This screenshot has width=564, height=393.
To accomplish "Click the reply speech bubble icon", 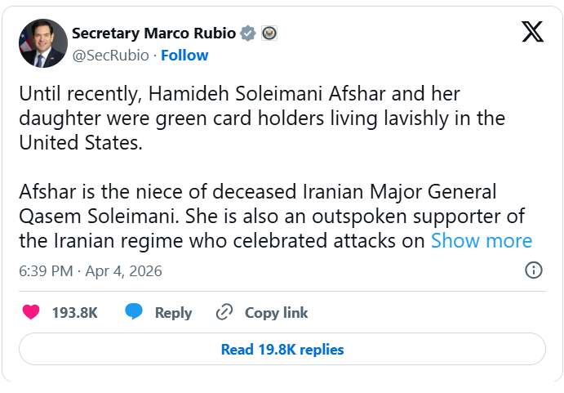I will point(134,312).
